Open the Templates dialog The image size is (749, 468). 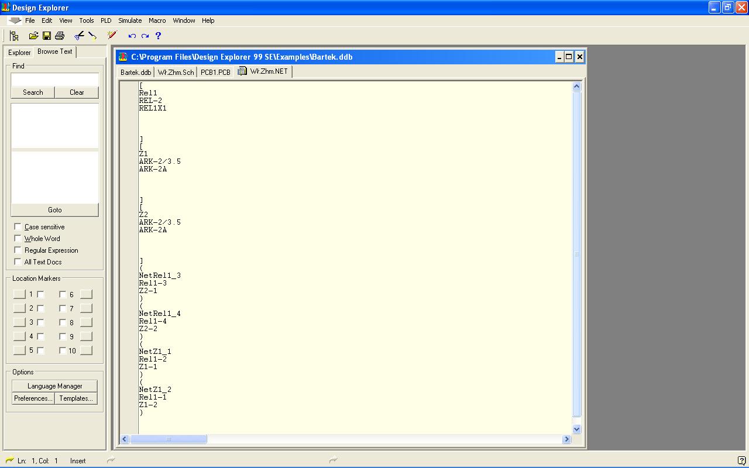tap(76, 398)
